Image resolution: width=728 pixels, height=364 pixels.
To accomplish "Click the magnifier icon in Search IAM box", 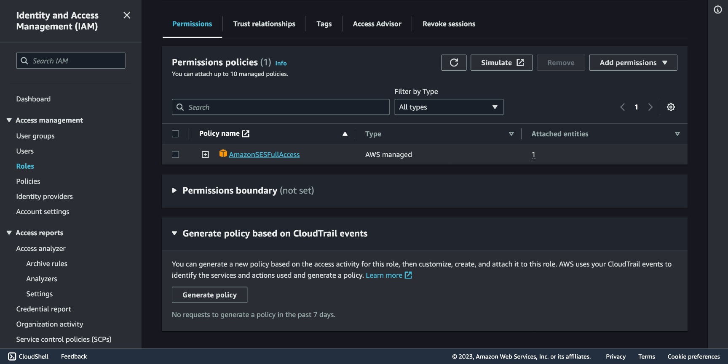I will pos(24,61).
